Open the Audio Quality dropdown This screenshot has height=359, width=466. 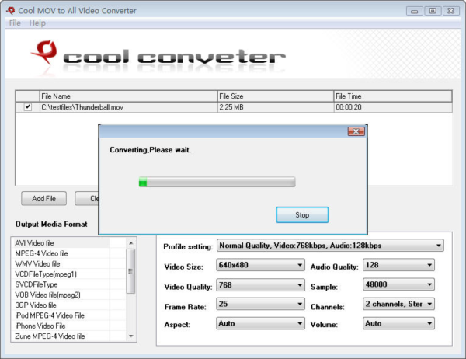point(429,265)
